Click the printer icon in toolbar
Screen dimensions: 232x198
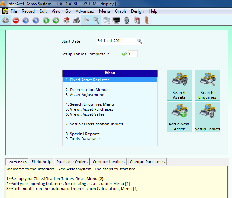tap(76, 20)
